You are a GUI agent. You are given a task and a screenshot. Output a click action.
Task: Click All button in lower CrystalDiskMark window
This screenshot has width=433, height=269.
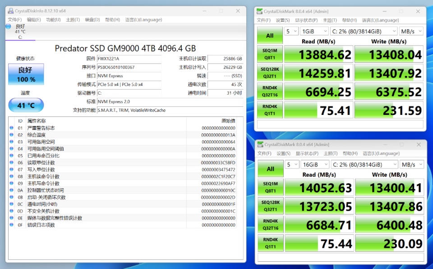[x=271, y=169]
